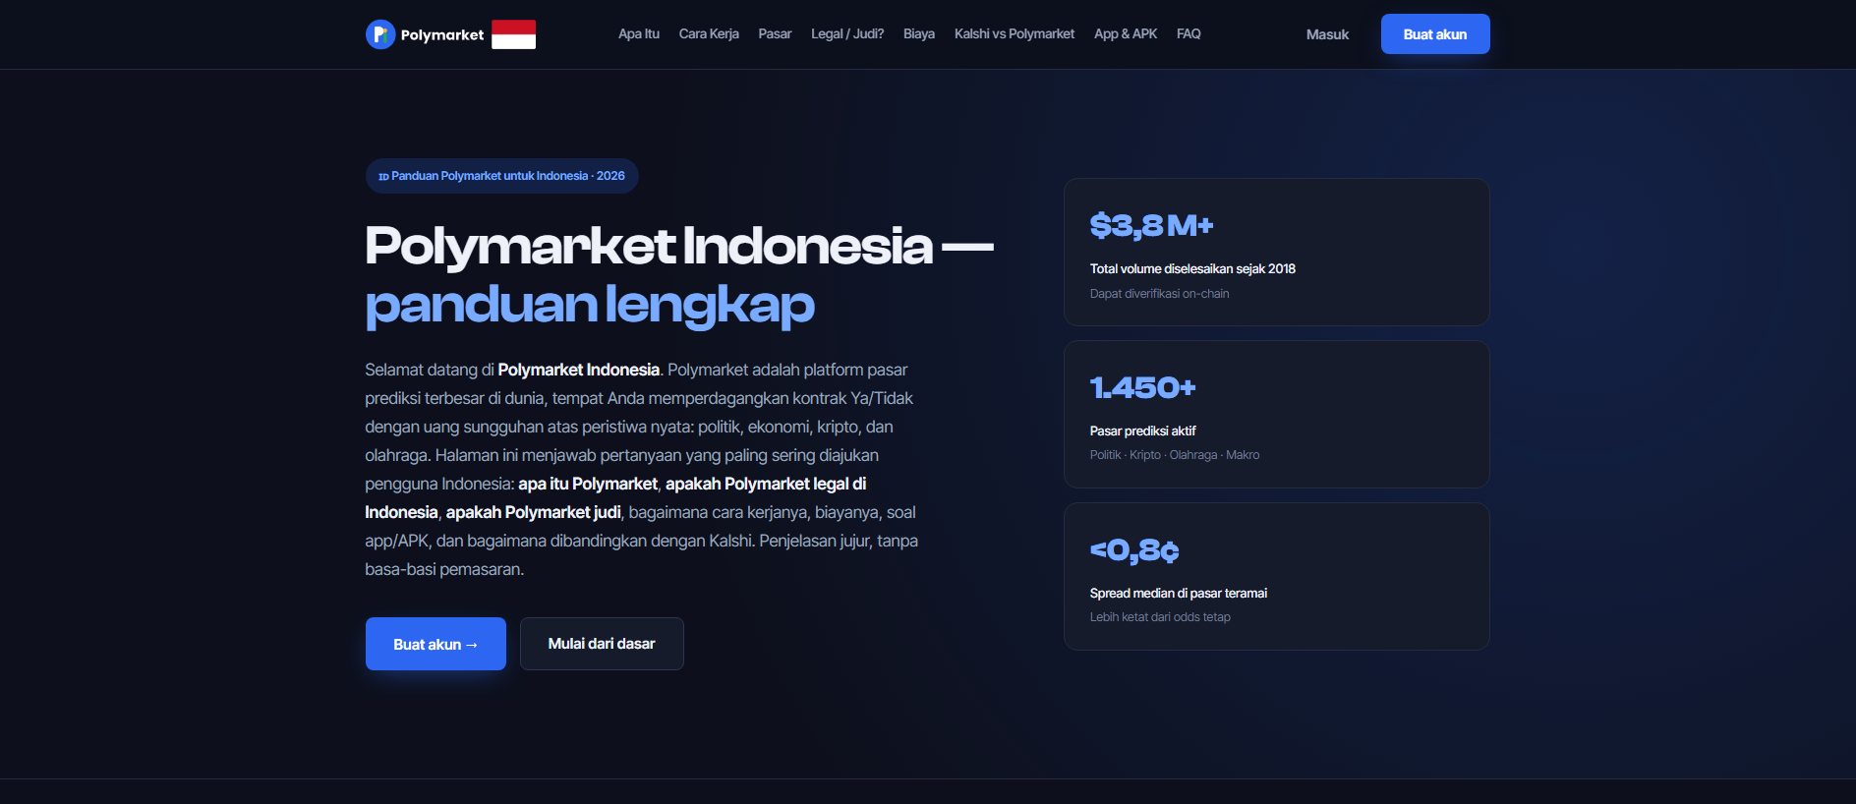Click Buat akun button in header
The image size is (1856, 804).
pyautogui.click(x=1435, y=34)
